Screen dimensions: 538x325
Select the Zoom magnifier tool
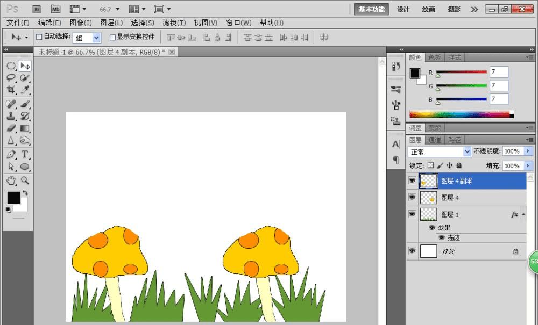tap(25, 180)
